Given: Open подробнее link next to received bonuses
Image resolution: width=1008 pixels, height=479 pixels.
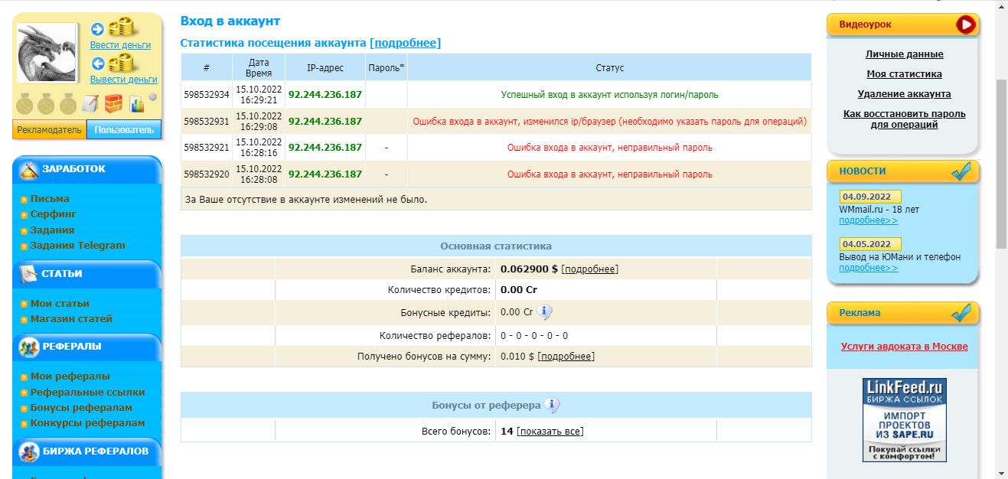Looking at the screenshot, I should 566,357.
